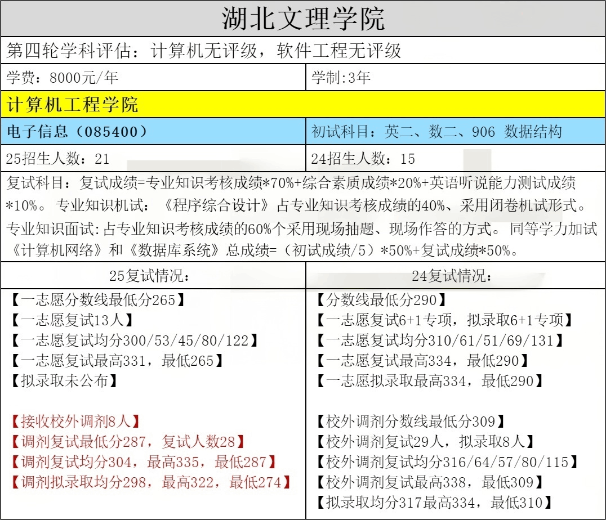Click the 学制:3年 cell
This screenshot has height=520, width=606.
point(341,78)
